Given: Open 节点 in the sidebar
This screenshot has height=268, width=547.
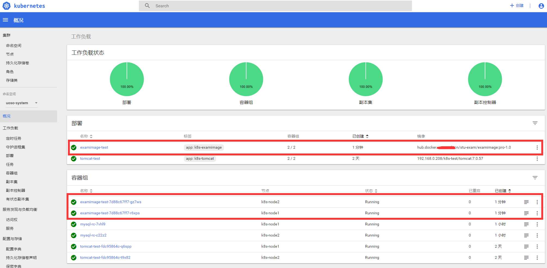Looking at the screenshot, I should click(x=10, y=54).
